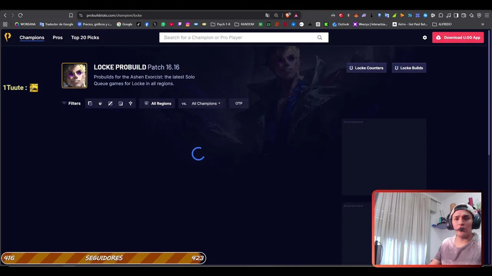Reload the page
The width and height of the screenshot is (492, 276).
click(x=20, y=15)
